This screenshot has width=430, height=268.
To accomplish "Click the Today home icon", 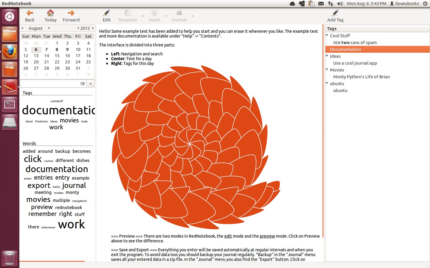I will pyautogui.click(x=50, y=13).
